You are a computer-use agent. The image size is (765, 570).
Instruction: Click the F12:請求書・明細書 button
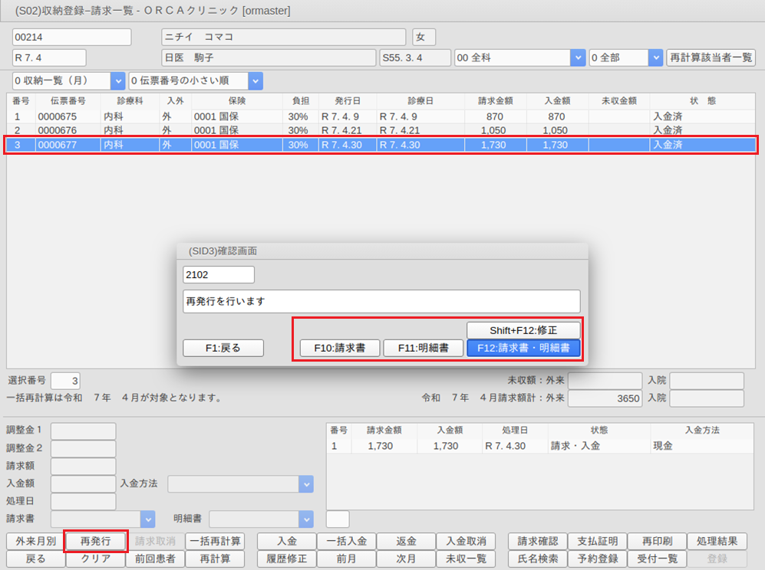(x=523, y=348)
